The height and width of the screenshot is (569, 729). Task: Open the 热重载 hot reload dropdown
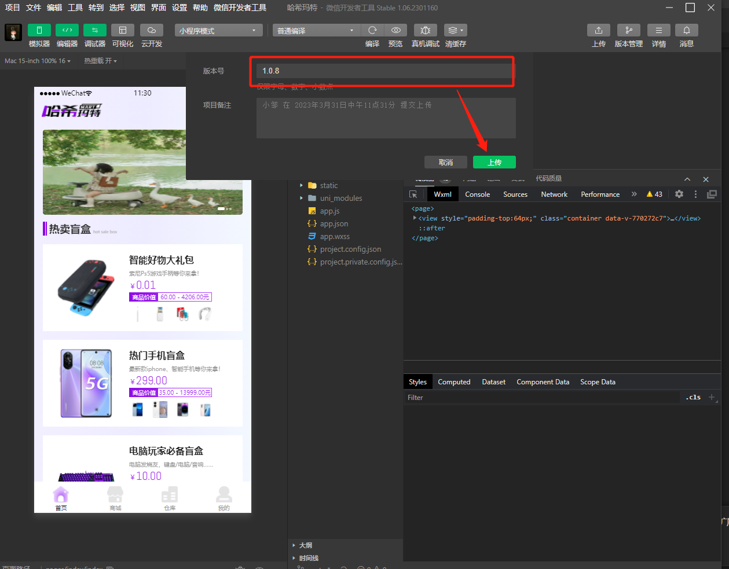pyautogui.click(x=100, y=61)
